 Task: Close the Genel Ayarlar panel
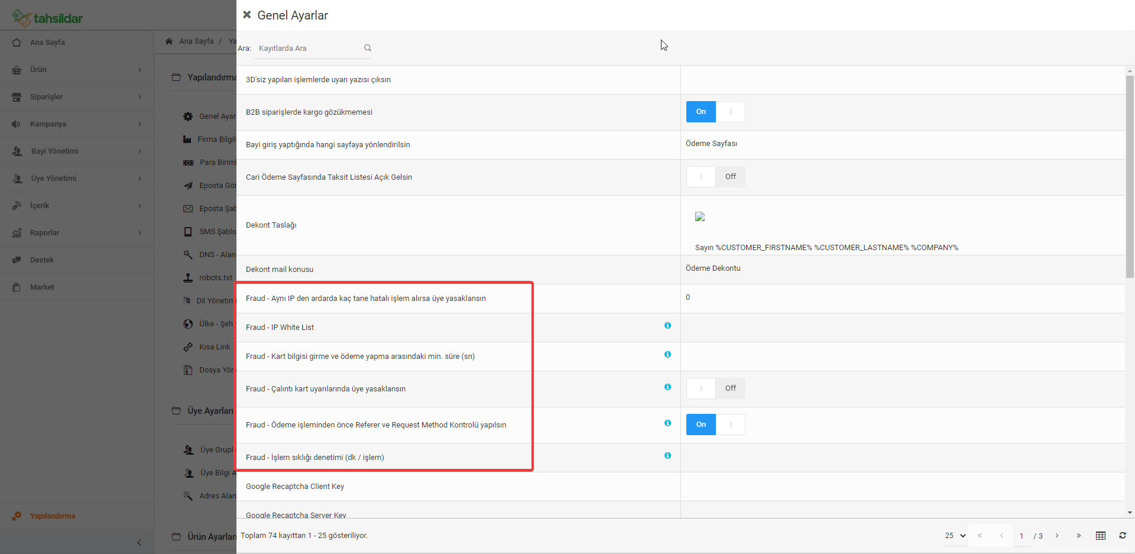[x=247, y=15]
